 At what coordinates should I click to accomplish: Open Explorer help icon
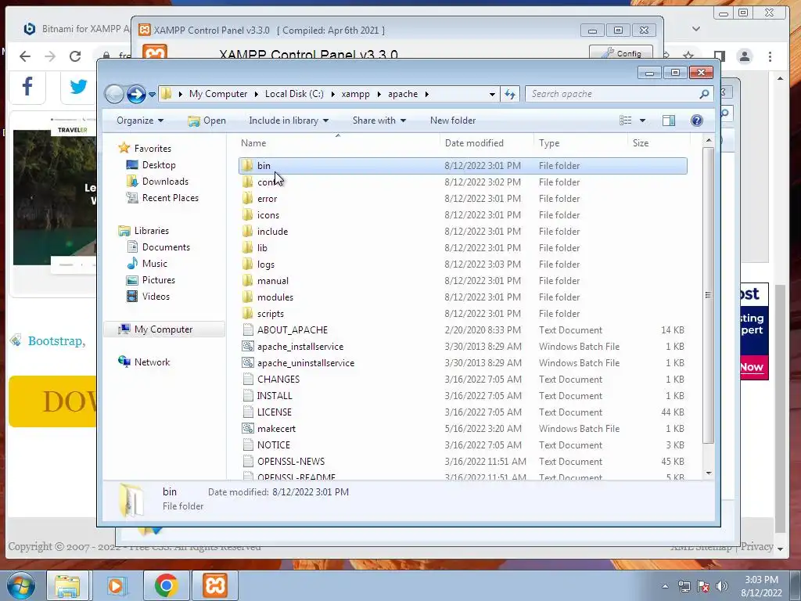(x=697, y=121)
